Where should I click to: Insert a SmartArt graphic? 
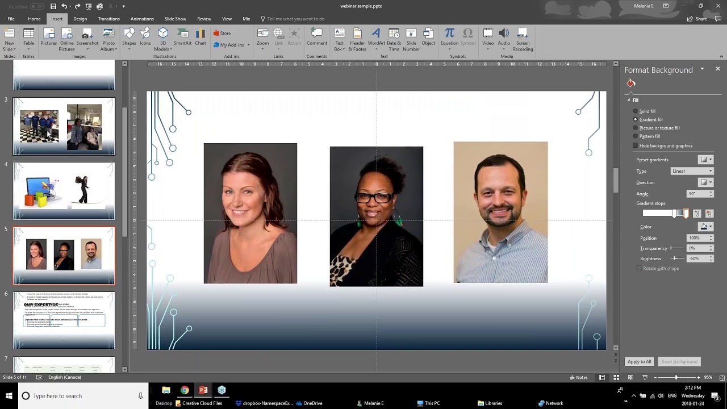182,36
